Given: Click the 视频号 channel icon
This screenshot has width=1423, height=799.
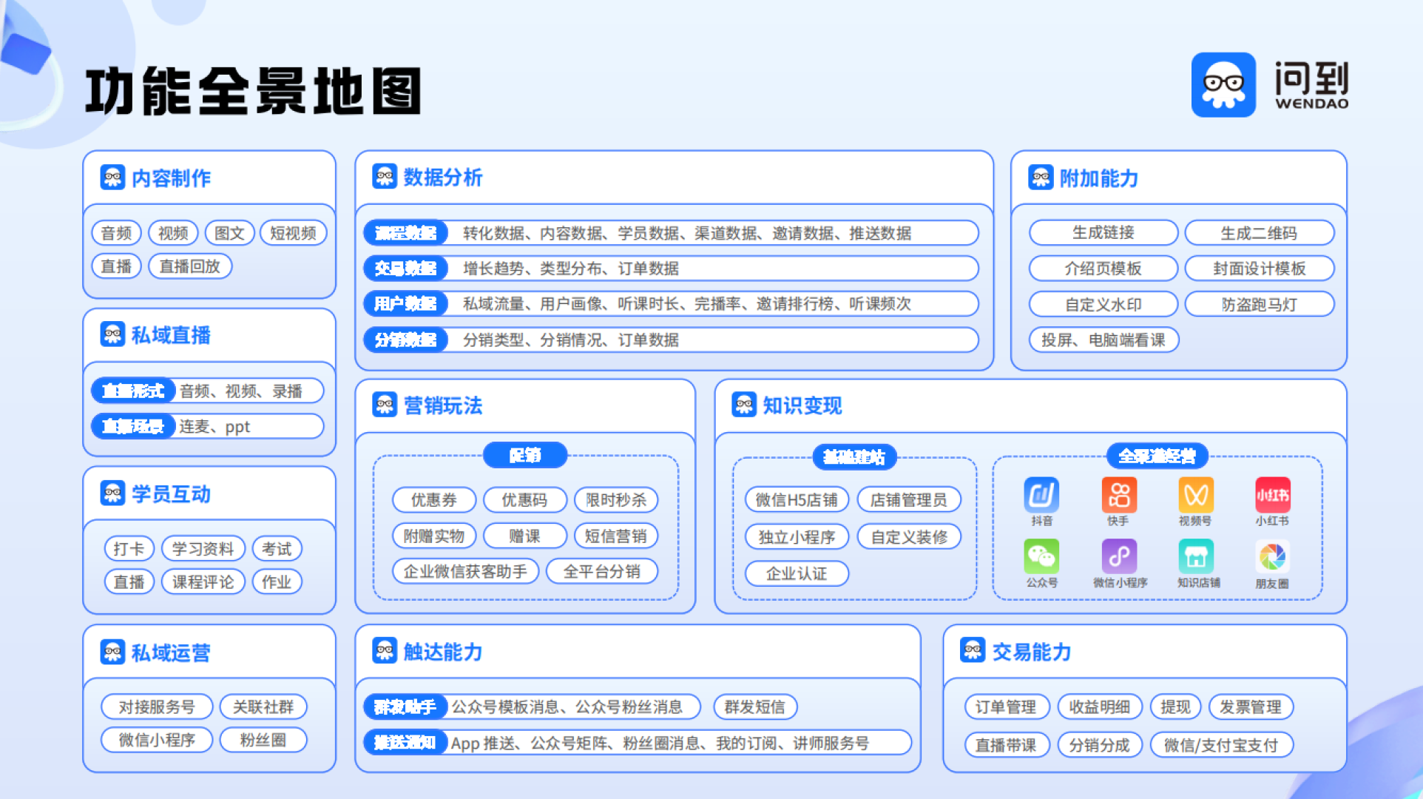Looking at the screenshot, I should (1196, 495).
